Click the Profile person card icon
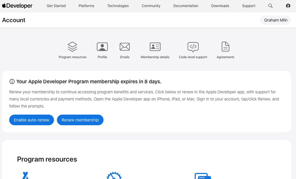This screenshot has width=296, height=179. tap(102, 47)
